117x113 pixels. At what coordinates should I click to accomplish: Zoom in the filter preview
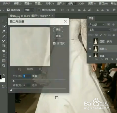point(40,69)
